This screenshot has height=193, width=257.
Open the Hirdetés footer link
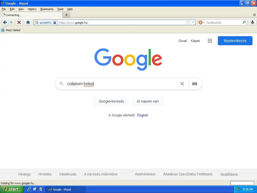(45, 174)
